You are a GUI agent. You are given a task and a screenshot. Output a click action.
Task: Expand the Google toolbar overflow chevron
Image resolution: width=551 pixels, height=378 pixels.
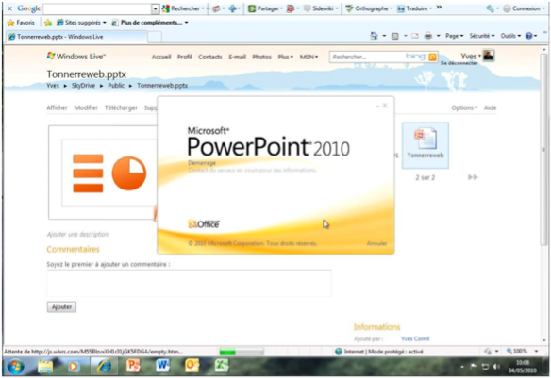(439, 8)
